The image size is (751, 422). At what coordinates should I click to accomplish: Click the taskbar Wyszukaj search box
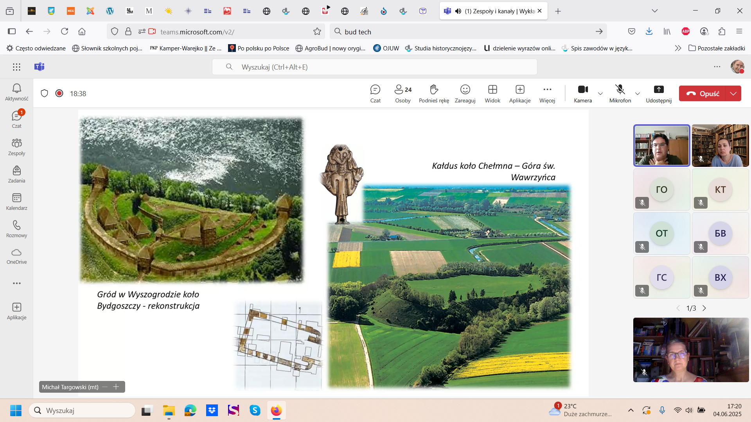pos(82,411)
